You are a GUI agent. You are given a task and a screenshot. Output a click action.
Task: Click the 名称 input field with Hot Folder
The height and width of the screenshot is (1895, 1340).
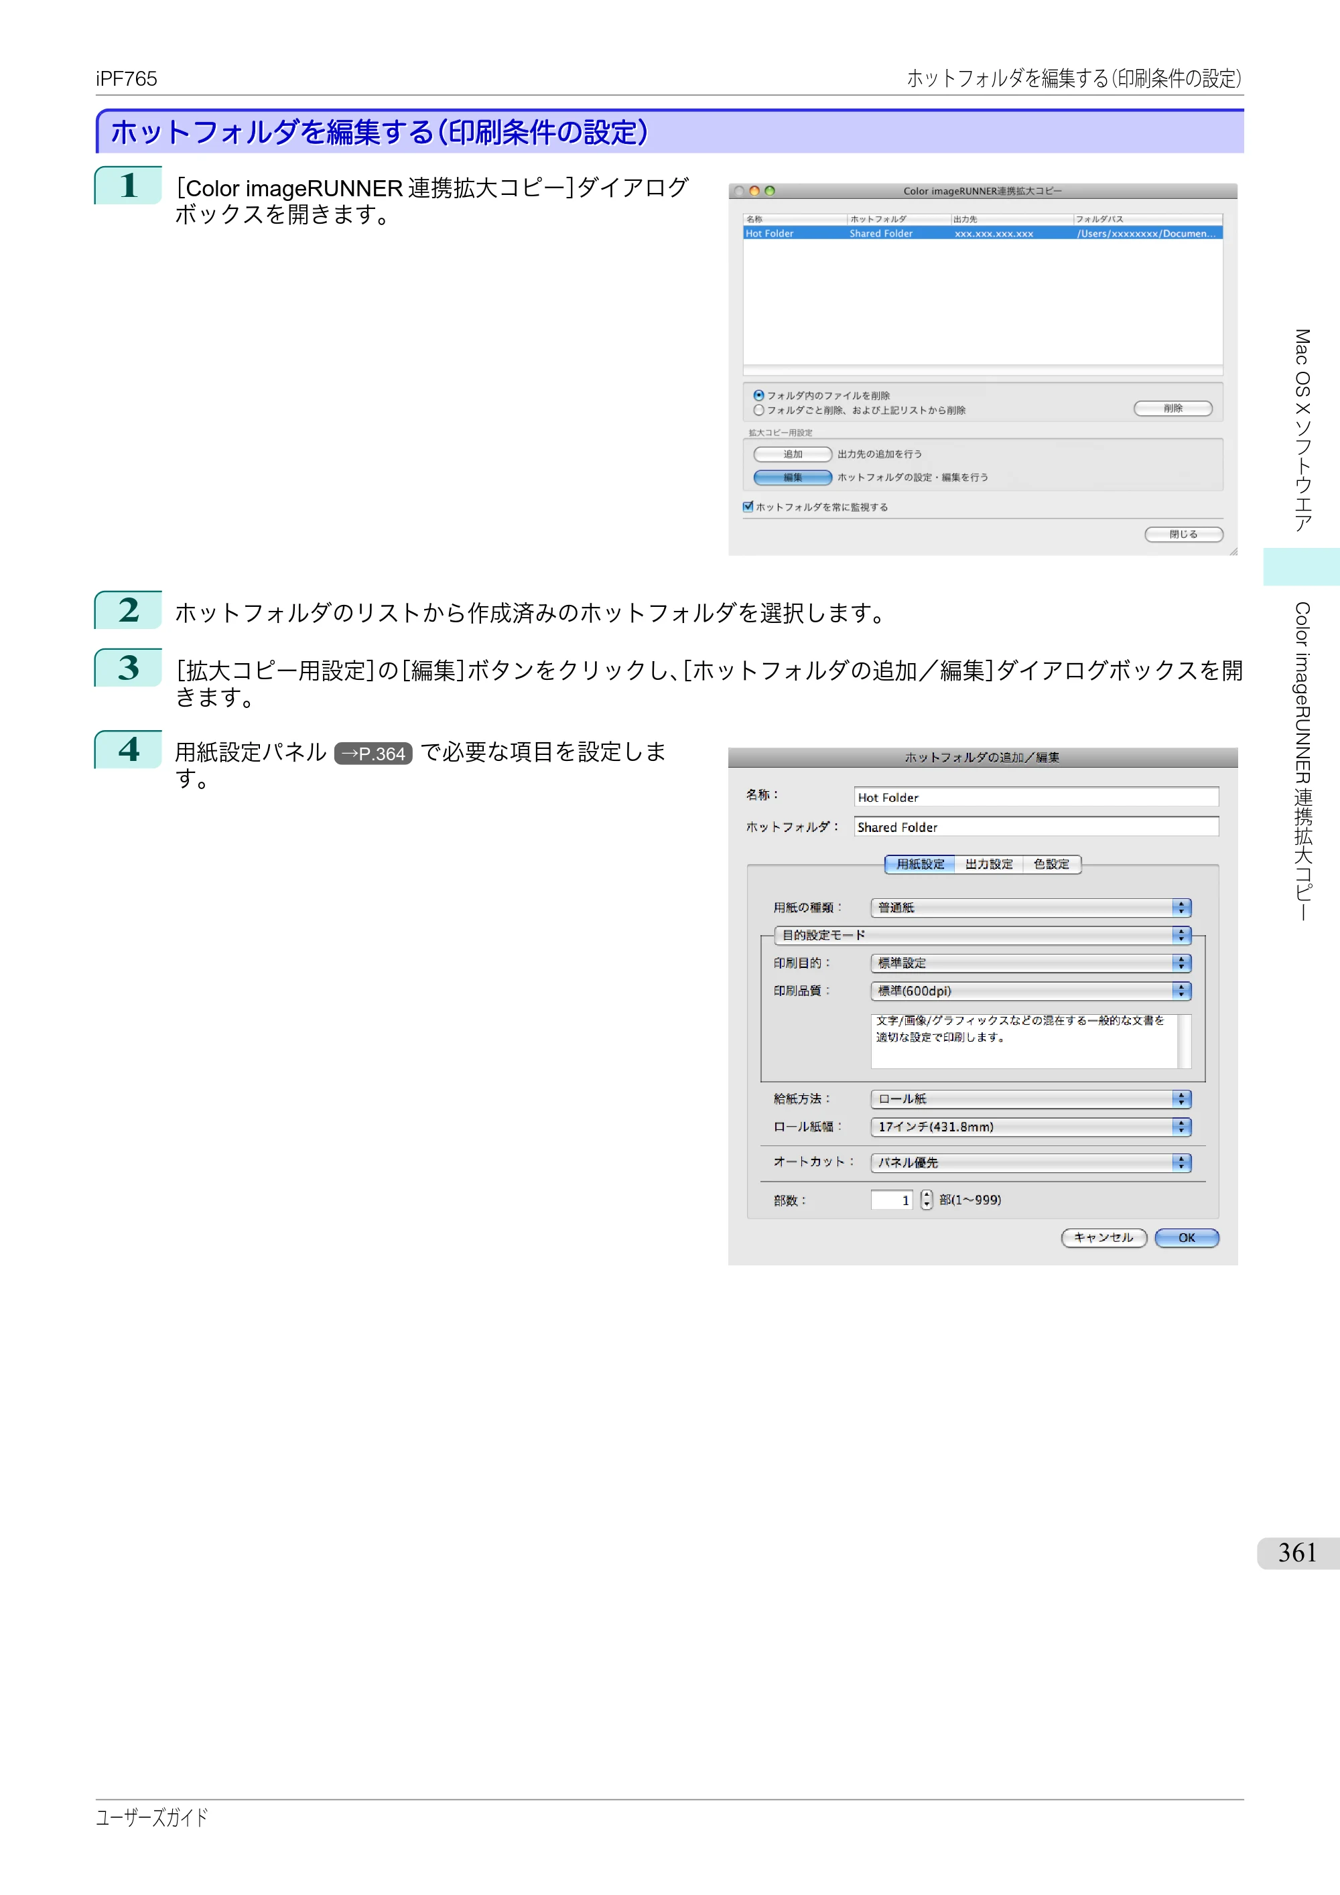[x=1036, y=797]
